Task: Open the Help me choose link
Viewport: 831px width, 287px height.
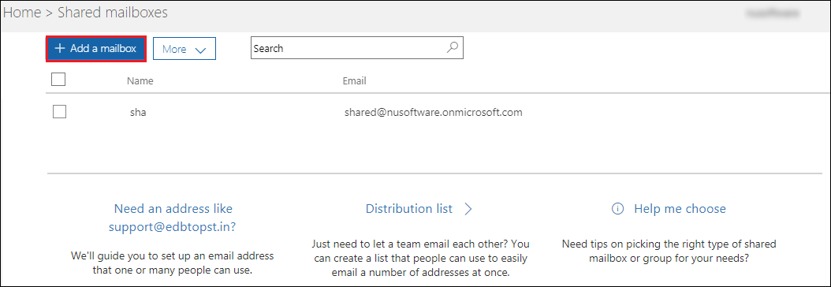Action: pyautogui.click(x=680, y=209)
